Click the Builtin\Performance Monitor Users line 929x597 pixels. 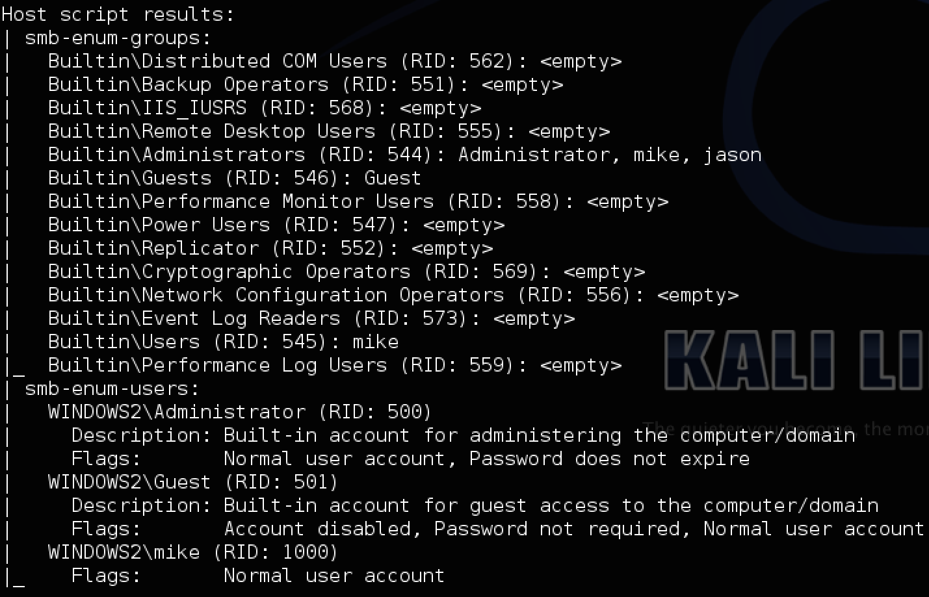click(x=358, y=201)
